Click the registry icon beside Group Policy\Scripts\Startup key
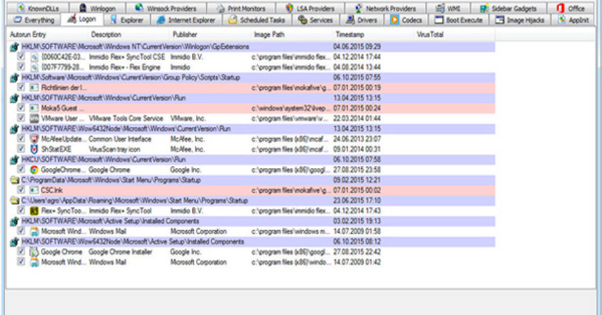 [15, 78]
